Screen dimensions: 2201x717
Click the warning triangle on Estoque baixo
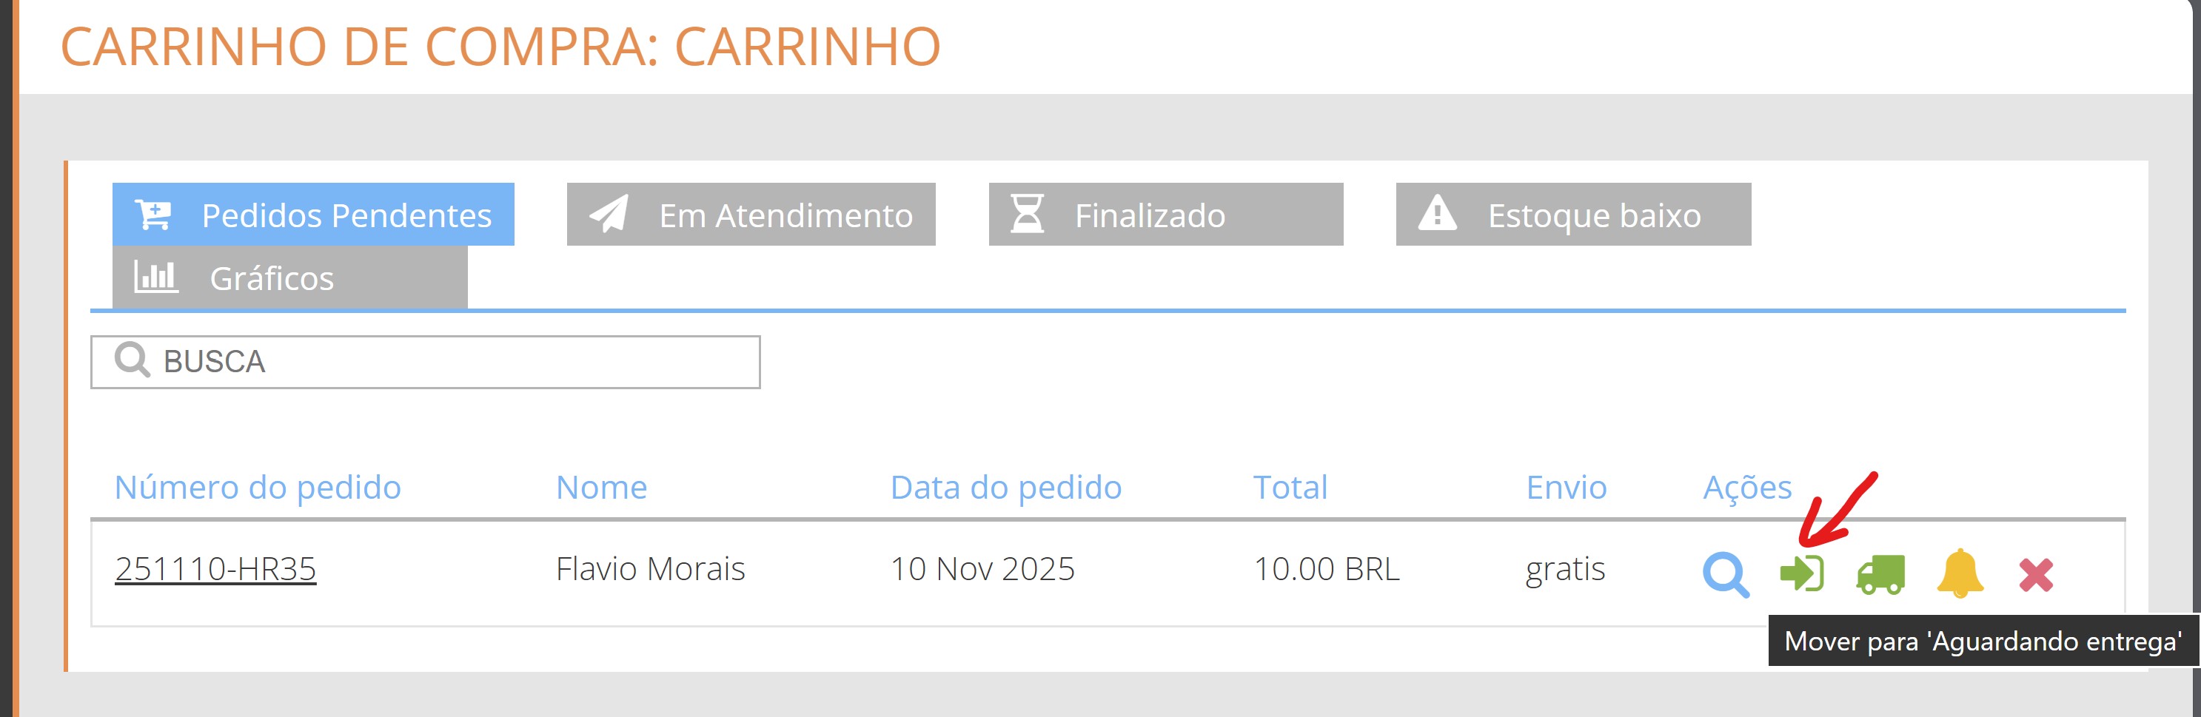(1441, 215)
